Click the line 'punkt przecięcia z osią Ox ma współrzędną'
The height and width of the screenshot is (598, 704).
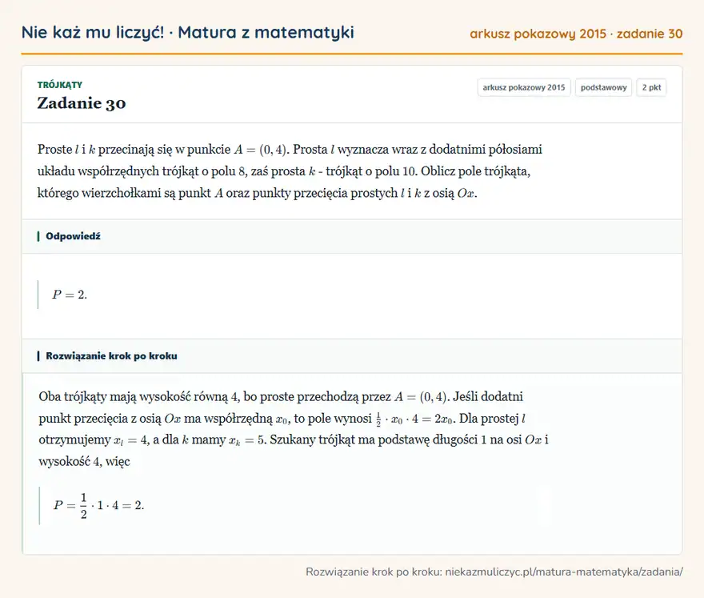[282, 419]
